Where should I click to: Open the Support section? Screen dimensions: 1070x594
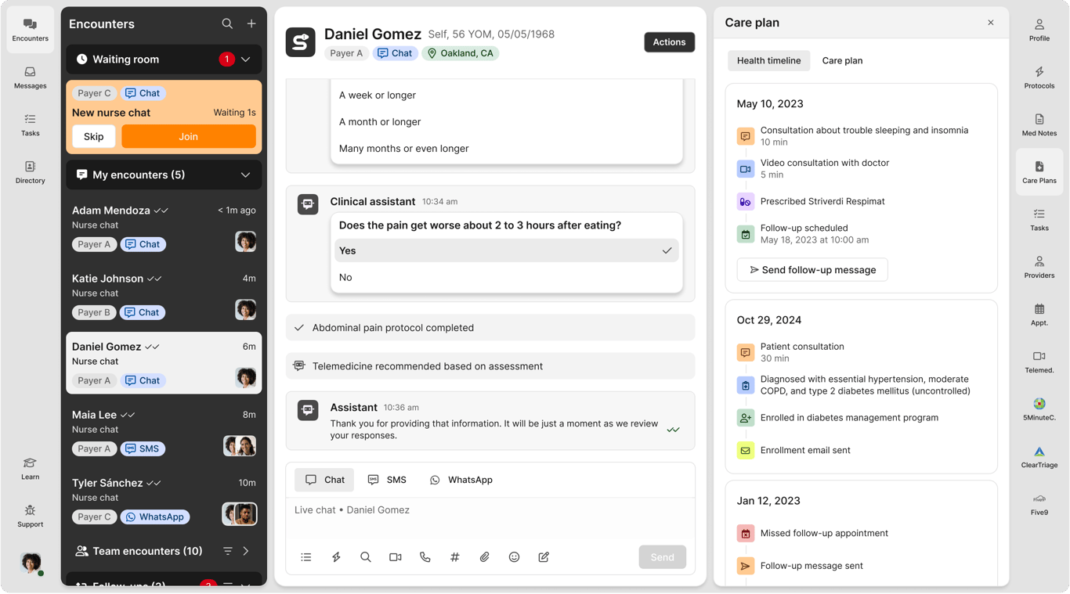(x=30, y=517)
